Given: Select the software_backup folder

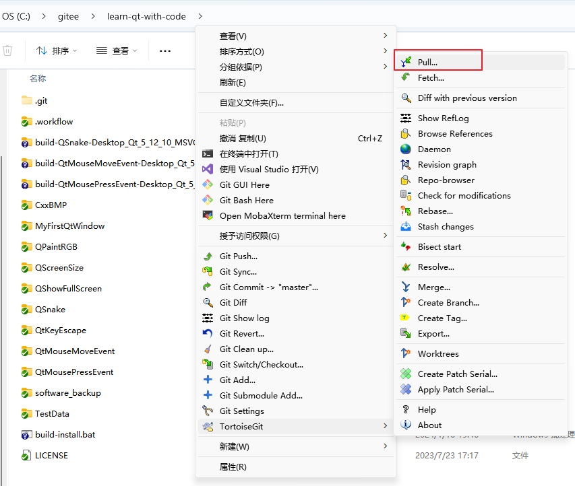Looking at the screenshot, I should click(61, 392).
